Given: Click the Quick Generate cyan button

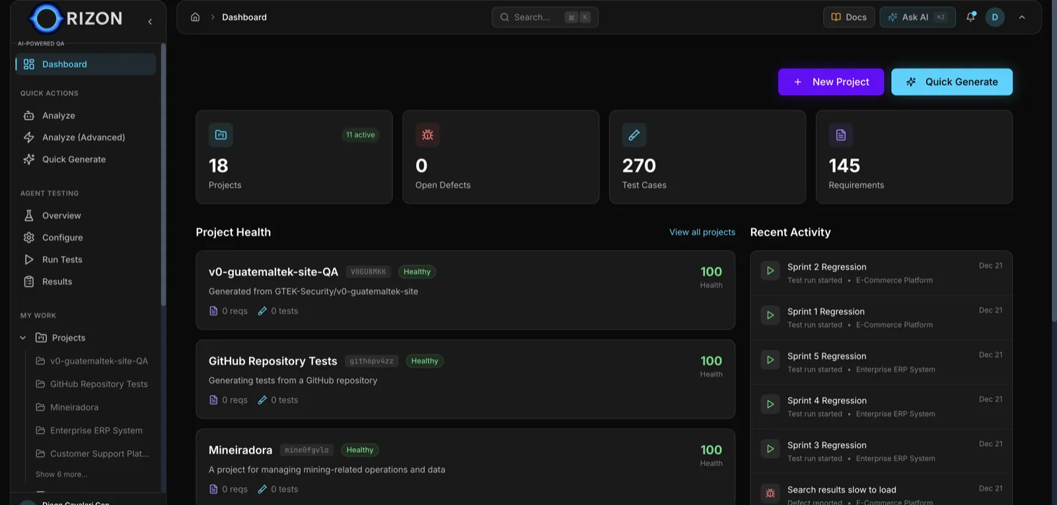Looking at the screenshot, I should [x=952, y=82].
